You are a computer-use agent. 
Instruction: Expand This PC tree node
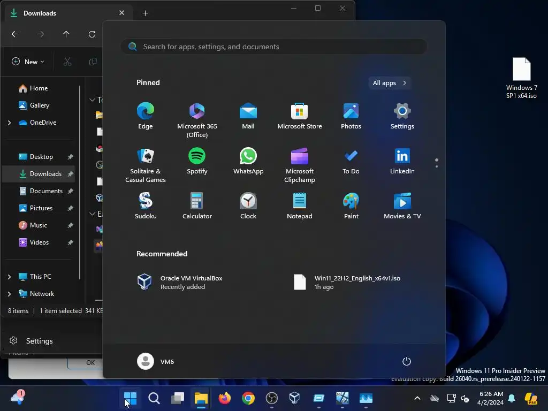coord(10,277)
